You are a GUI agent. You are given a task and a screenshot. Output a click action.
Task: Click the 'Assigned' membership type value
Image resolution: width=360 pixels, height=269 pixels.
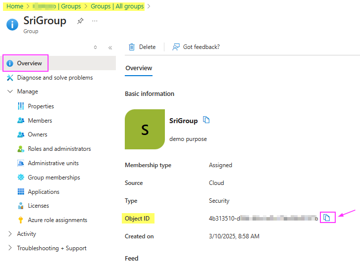click(x=220, y=165)
